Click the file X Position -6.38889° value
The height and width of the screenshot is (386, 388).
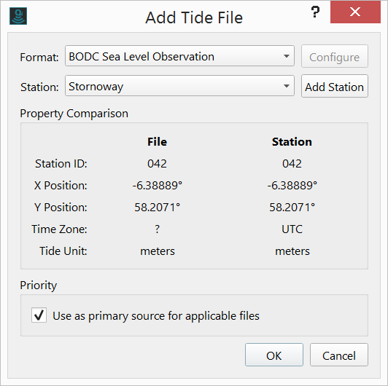pos(158,185)
